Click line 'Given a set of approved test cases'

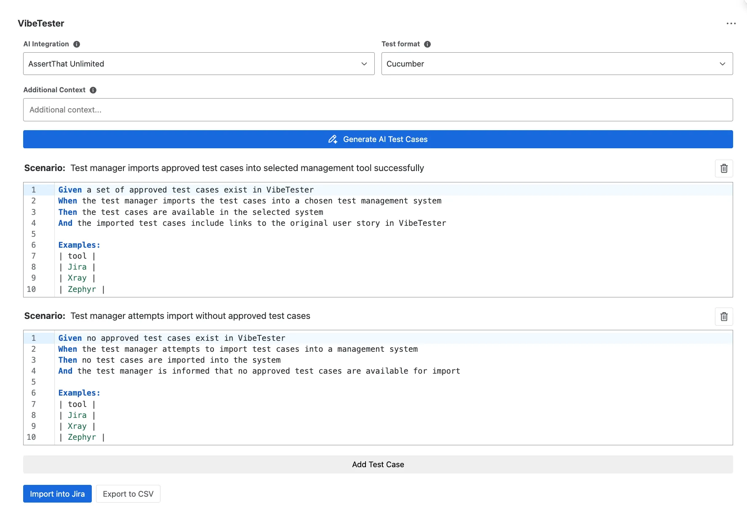pyautogui.click(x=186, y=190)
